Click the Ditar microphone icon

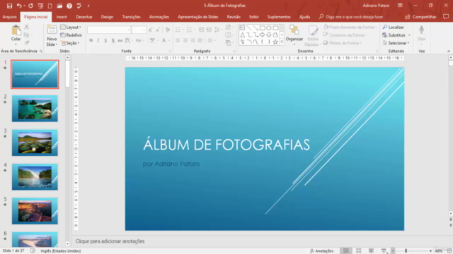coord(422,30)
